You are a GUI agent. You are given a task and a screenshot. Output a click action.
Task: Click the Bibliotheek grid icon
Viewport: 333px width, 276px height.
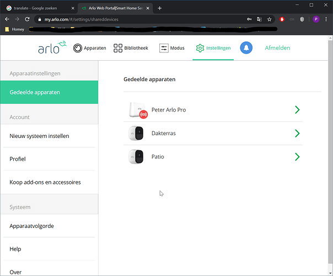(118, 48)
